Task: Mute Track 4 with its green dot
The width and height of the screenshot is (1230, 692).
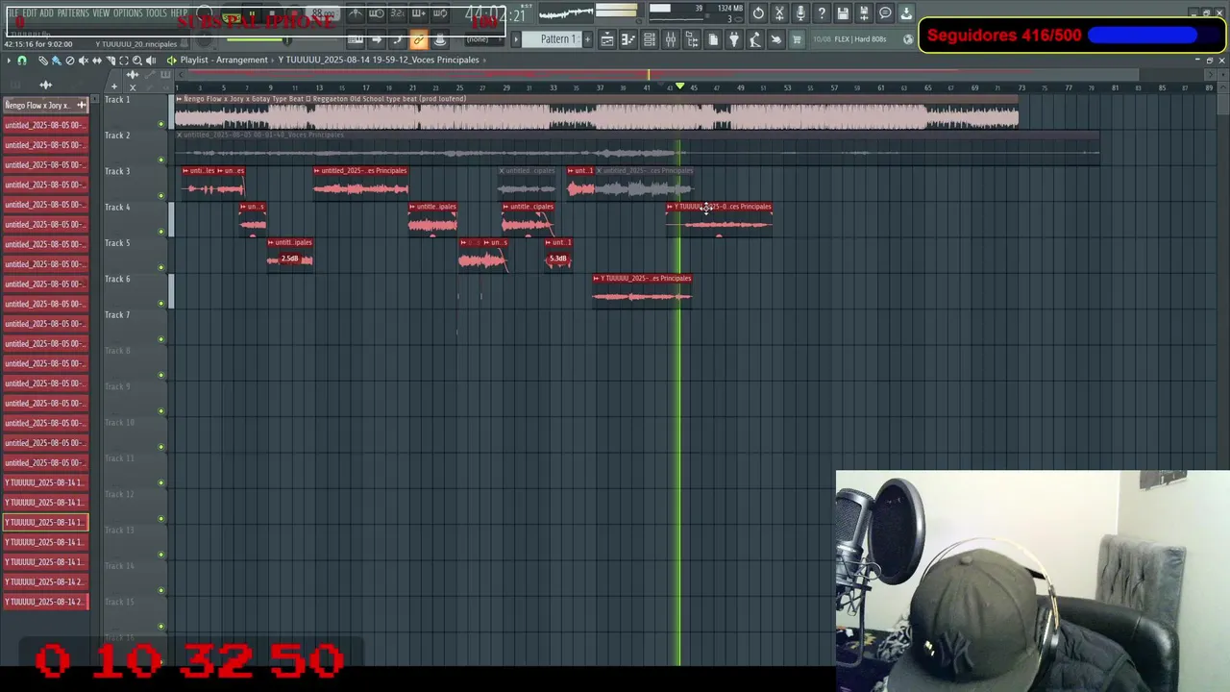Action: click(161, 232)
